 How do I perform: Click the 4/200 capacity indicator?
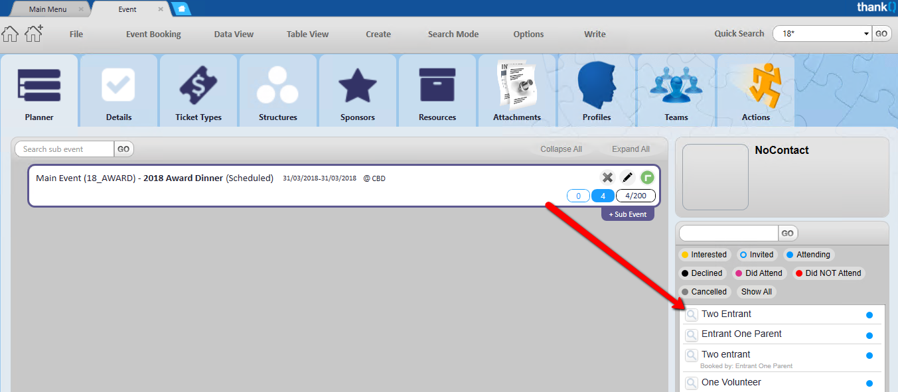[x=635, y=196]
